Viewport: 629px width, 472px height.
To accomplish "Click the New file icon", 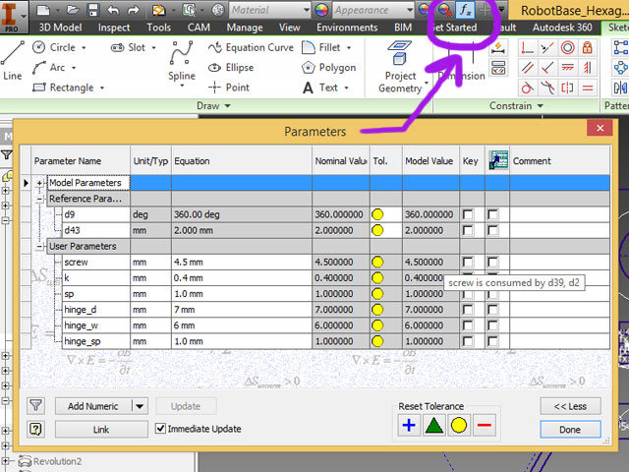I will [x=43, y=10].
